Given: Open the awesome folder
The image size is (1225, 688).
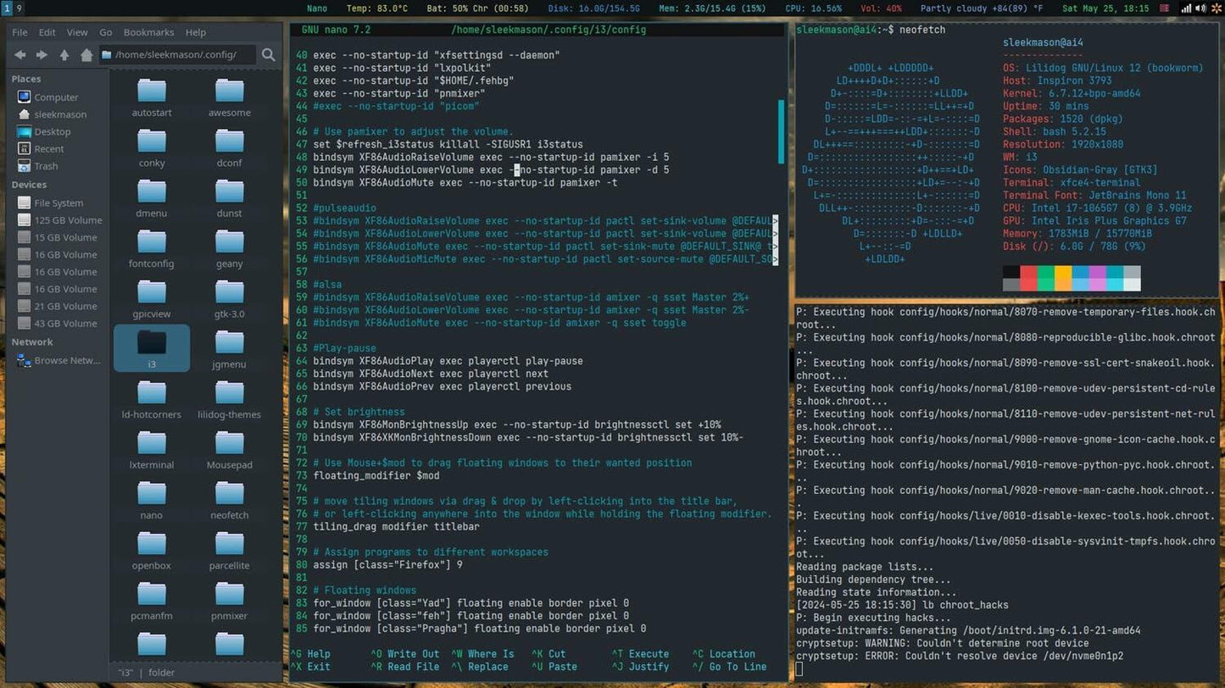Looking at the screenshot, I should 230,98.
